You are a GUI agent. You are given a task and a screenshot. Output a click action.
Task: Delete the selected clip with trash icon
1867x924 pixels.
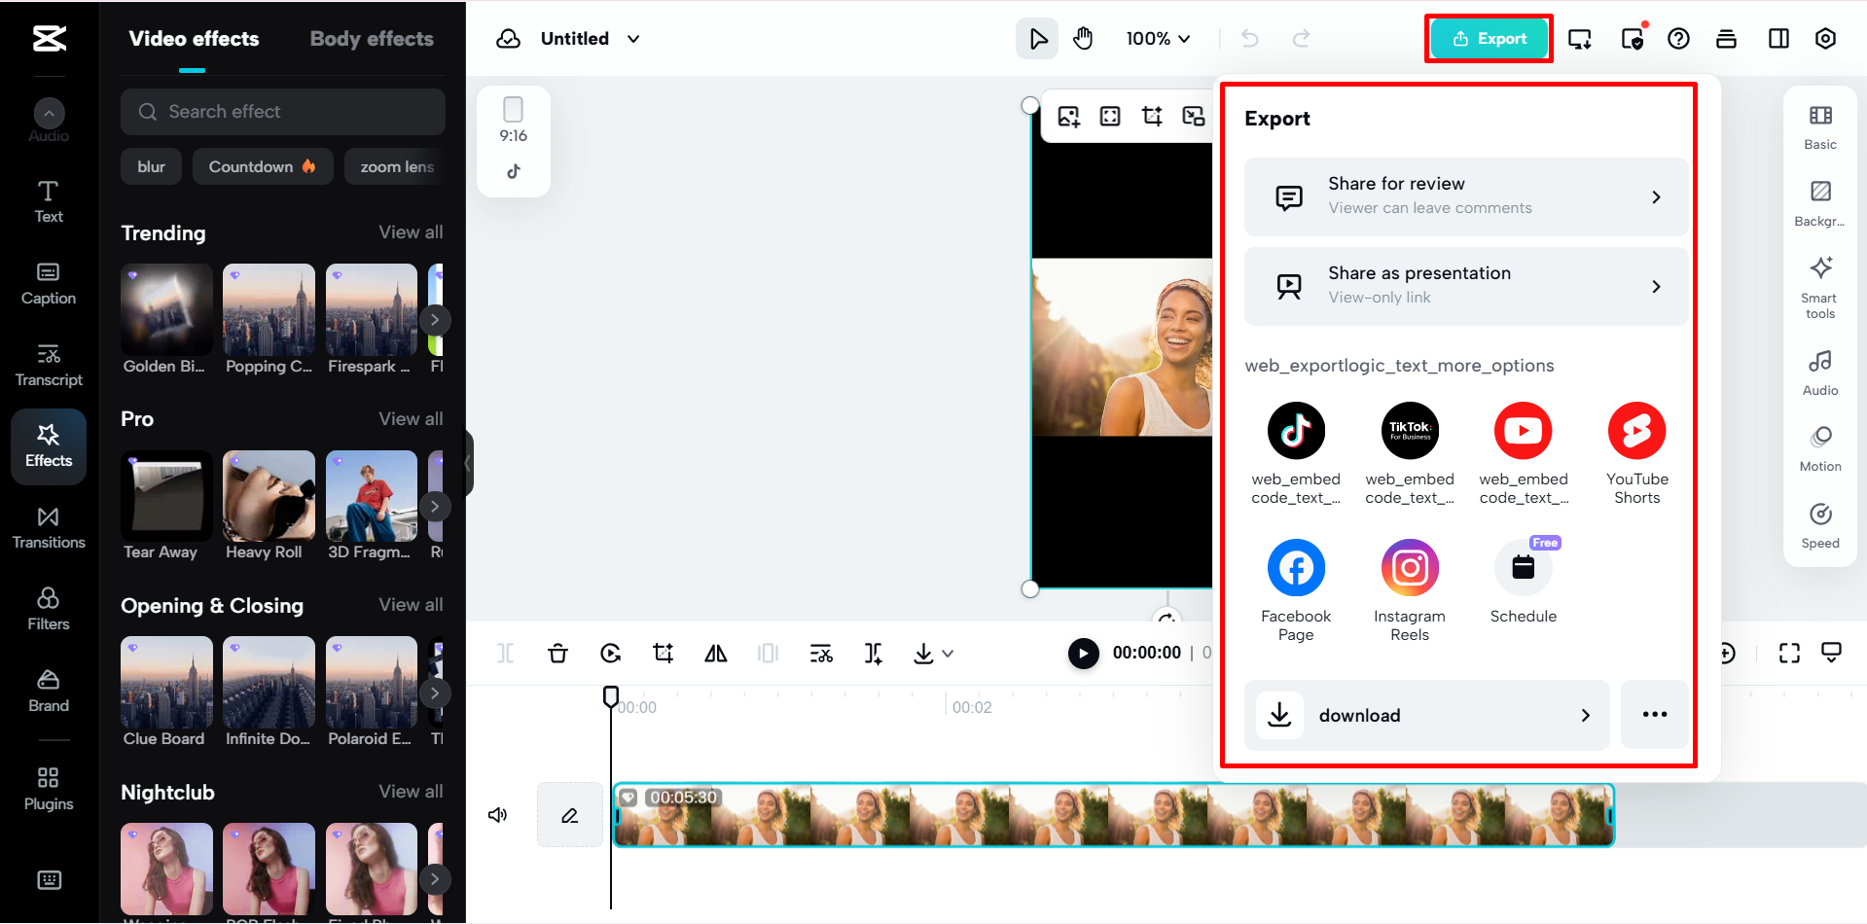[557, 654]
